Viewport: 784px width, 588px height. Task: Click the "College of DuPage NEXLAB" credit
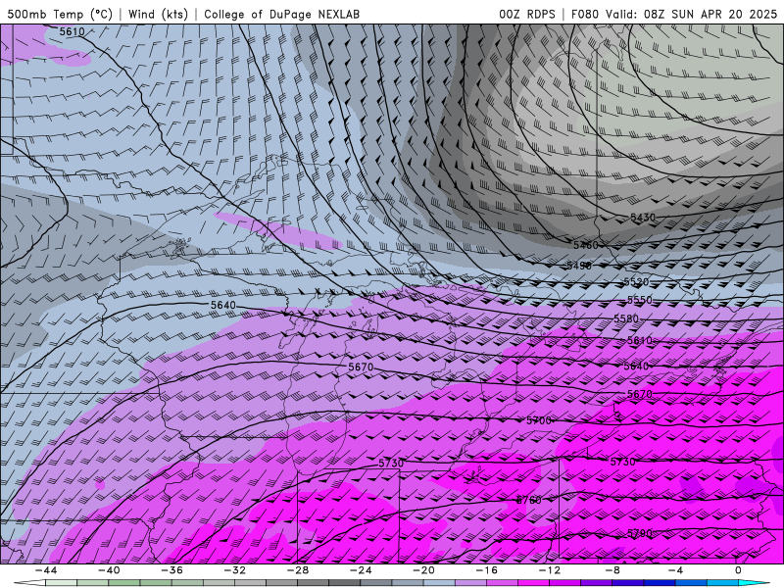(x=281, y=14)
